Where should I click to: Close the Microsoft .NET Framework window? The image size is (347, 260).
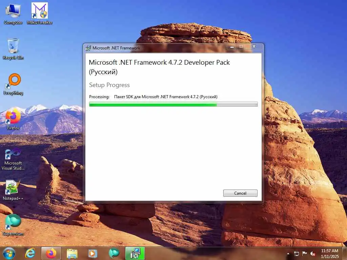point(254,46)
